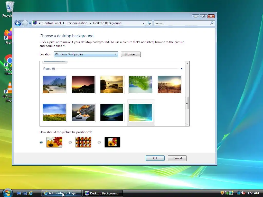The height and width of the screenshot is (197, 263).
Task: Choose the tile position radio button
Action: pyautogui.click(x=70, y=142)
